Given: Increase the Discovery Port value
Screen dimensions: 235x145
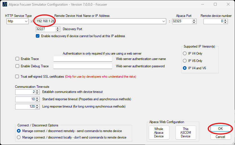Looking at the screenshot, I should [x=58, y=28].
